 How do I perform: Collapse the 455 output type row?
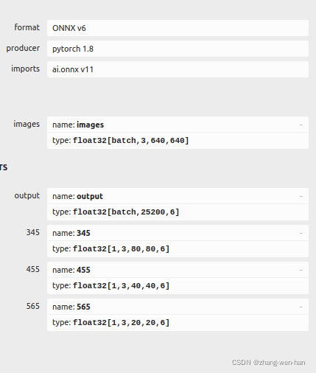pos(301,270)
